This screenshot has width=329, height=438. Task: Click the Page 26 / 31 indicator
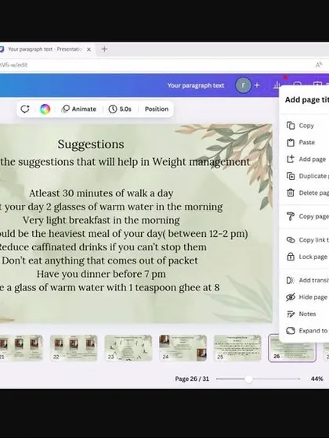click(192, 379)
